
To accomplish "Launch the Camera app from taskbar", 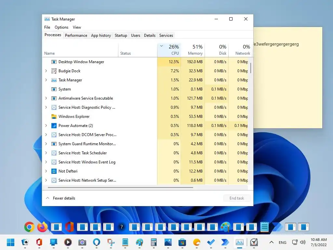I will coord(82,242).
